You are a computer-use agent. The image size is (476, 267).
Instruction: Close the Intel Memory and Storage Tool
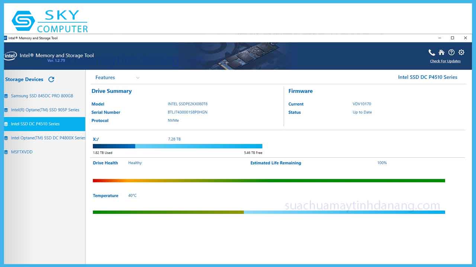[465, 38]
